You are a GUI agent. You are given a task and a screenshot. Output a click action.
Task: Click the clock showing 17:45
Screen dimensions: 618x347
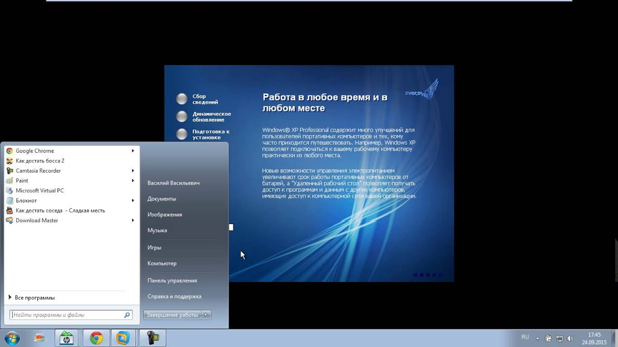click(594, 334)
